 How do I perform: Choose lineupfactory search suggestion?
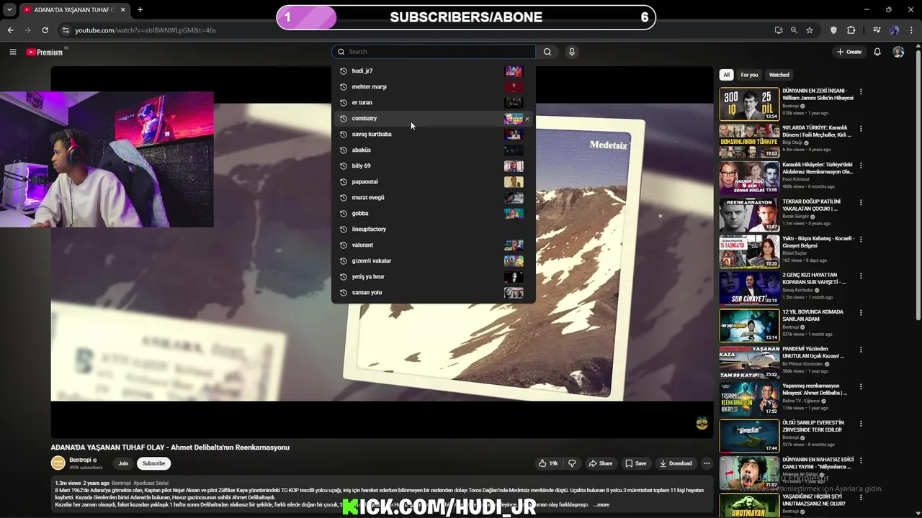[x=434, y=229]
